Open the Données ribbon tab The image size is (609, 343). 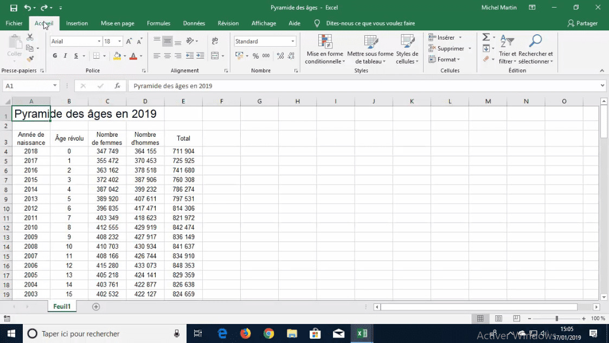click(x=194, y=23)
